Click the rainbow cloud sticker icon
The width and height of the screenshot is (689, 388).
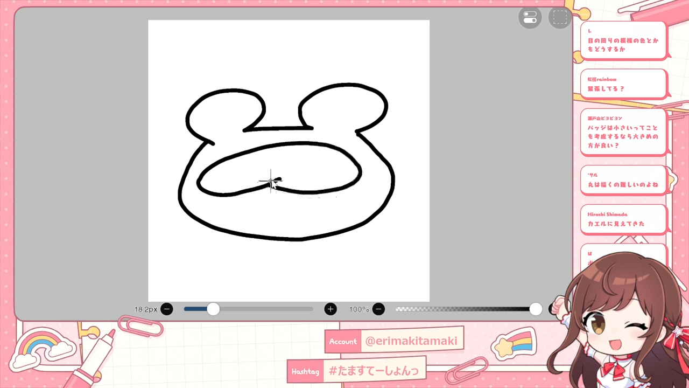point(42,348)
